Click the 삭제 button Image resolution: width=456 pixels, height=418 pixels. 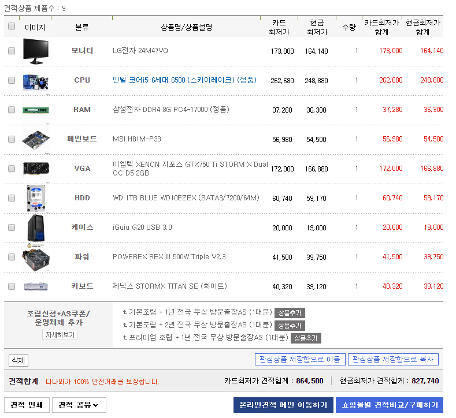pyautogui.click(x=18, y=360)
